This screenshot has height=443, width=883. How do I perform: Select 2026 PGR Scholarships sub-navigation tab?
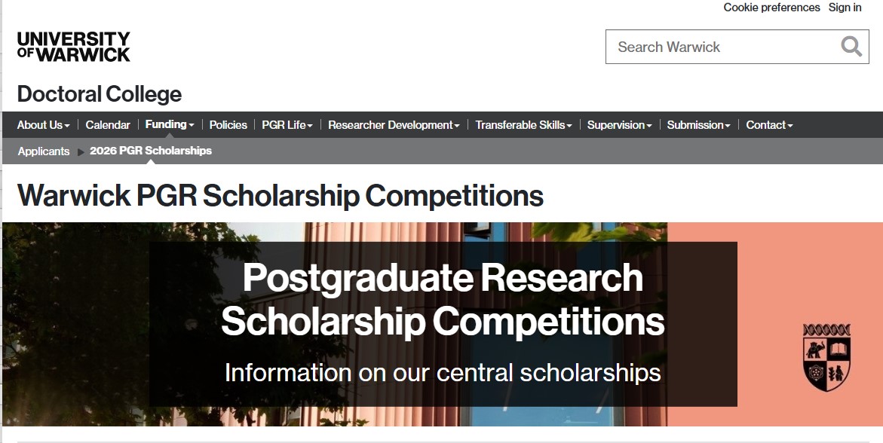point(151,151)
